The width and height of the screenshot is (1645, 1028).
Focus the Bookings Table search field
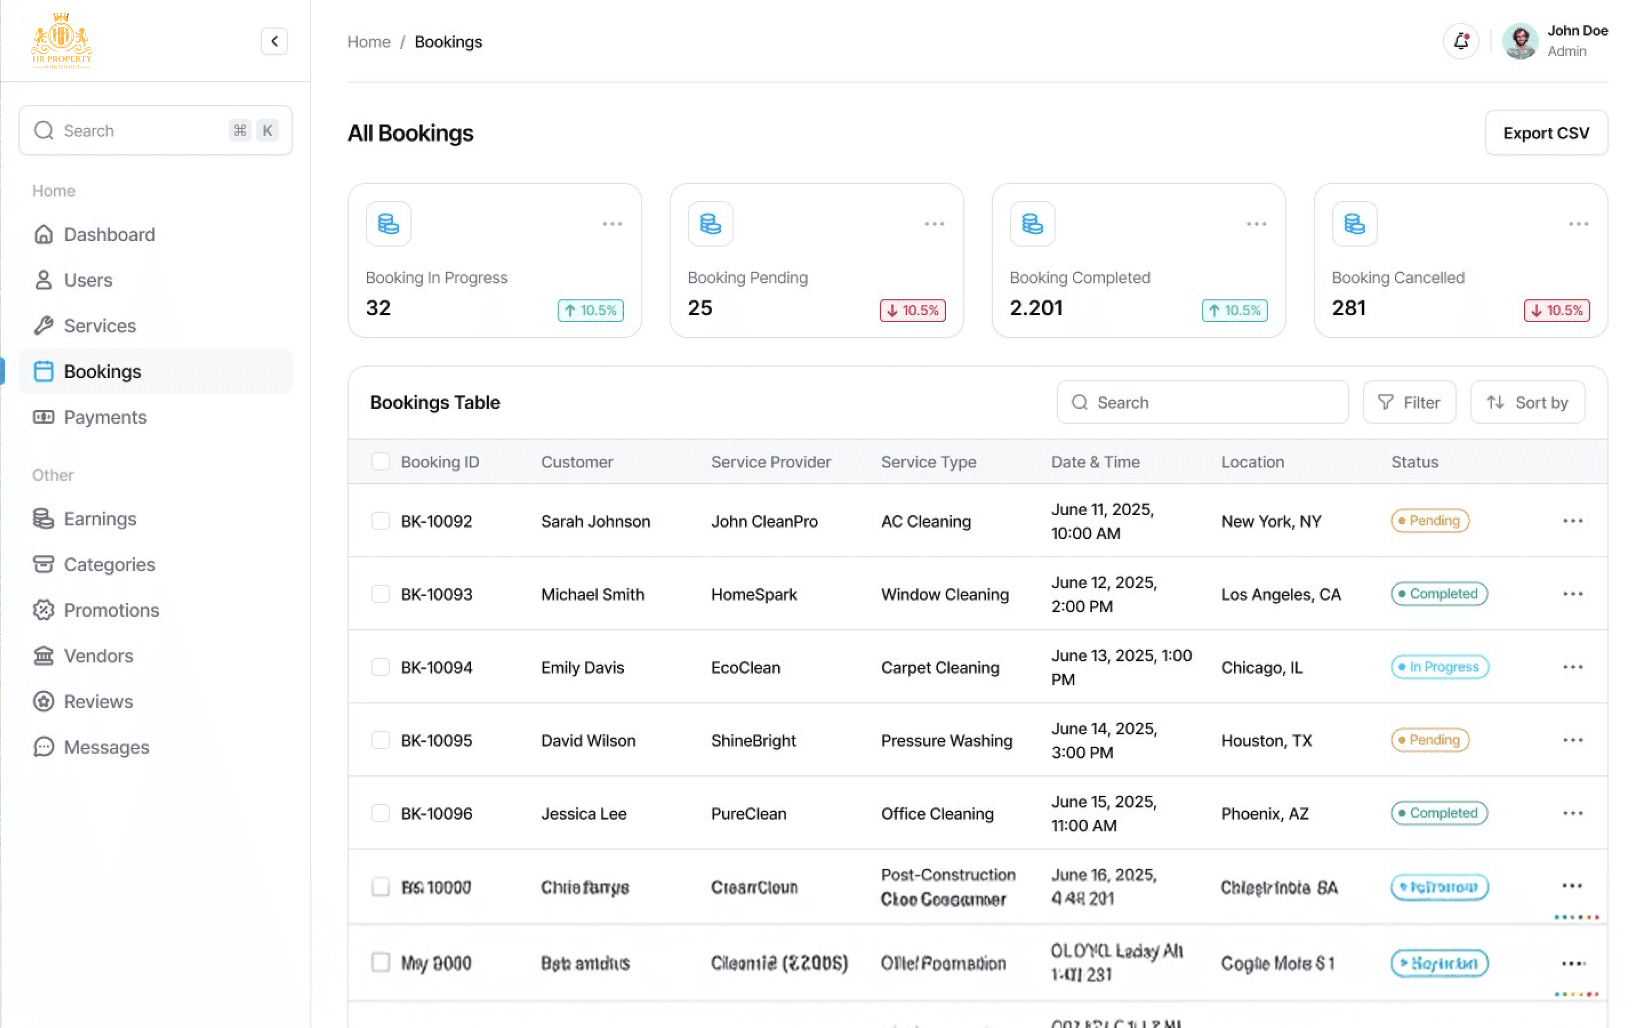click(1202, 402)
